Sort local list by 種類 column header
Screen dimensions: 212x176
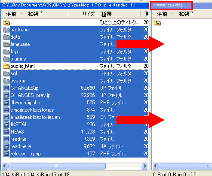point(106,14)
